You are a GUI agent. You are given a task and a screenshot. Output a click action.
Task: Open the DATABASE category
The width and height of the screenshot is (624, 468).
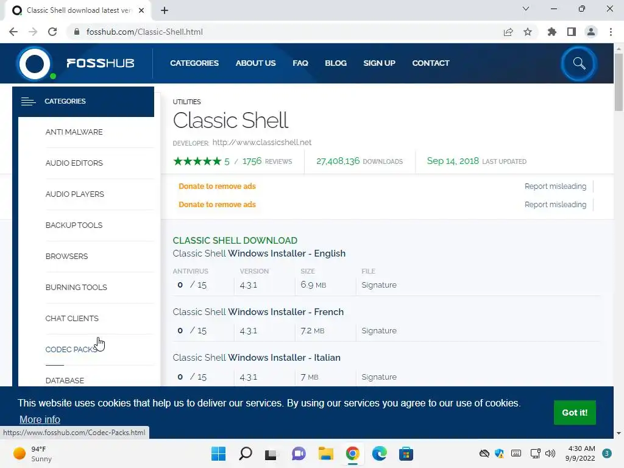click(65, 380)
